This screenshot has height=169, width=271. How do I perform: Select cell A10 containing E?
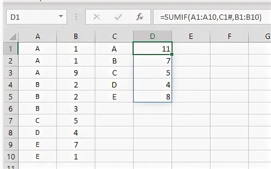[37, 156]
